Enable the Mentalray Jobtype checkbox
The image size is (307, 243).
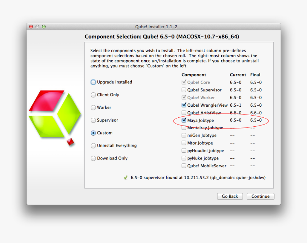coord(183,128)
